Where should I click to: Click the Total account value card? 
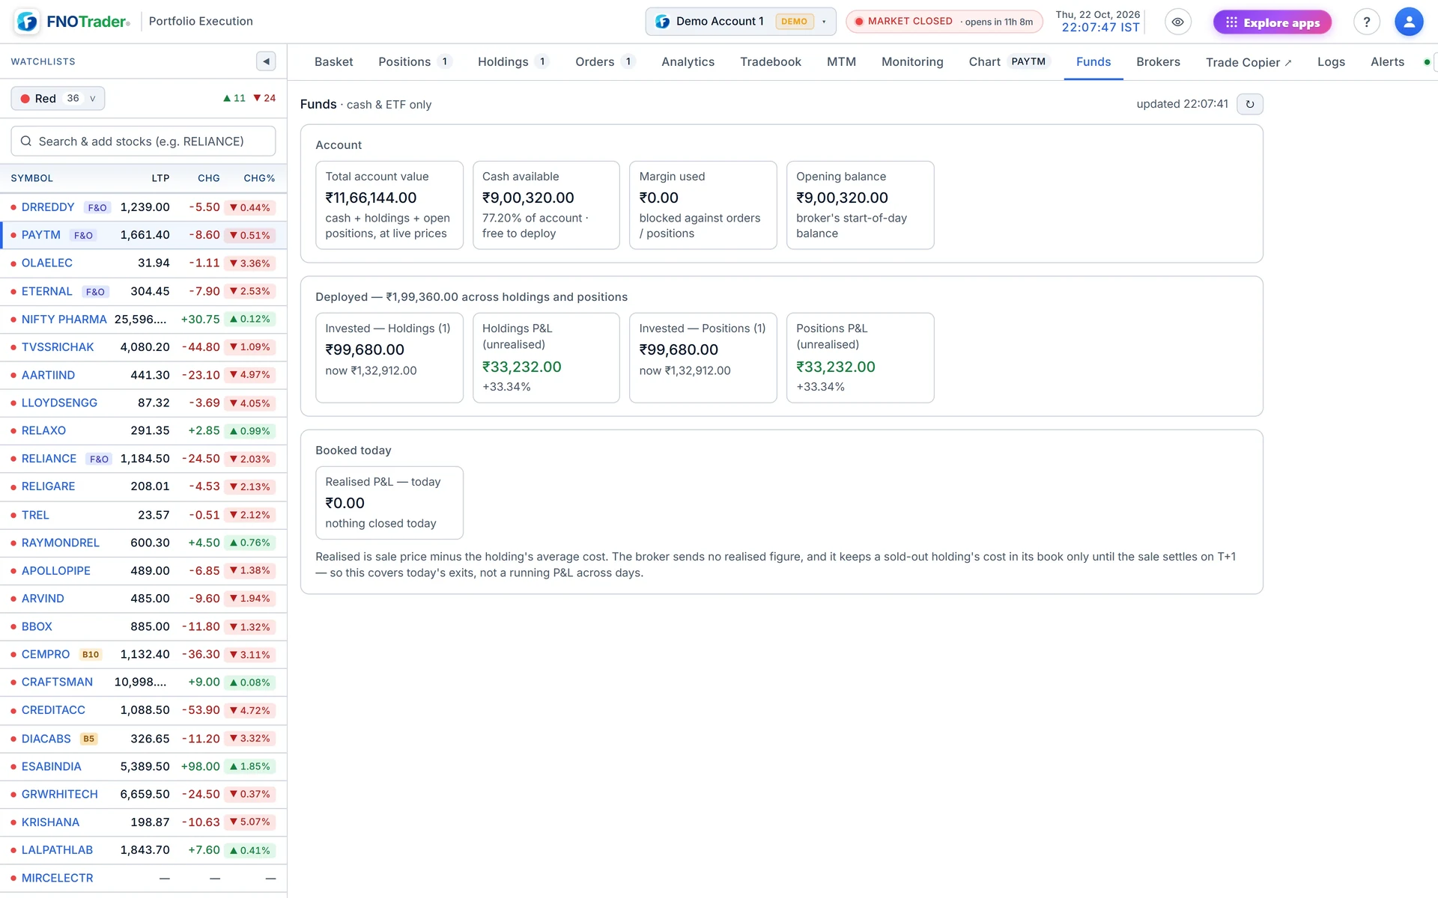(389, 205)
